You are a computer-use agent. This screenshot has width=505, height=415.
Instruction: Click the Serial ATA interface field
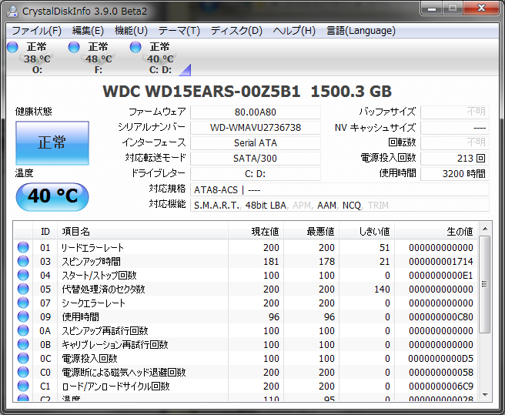256,143
